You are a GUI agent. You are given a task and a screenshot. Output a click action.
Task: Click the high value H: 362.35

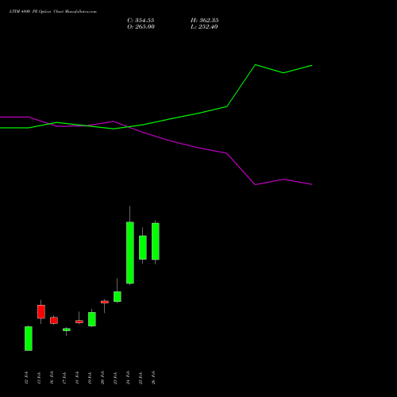tap(204, 21)
